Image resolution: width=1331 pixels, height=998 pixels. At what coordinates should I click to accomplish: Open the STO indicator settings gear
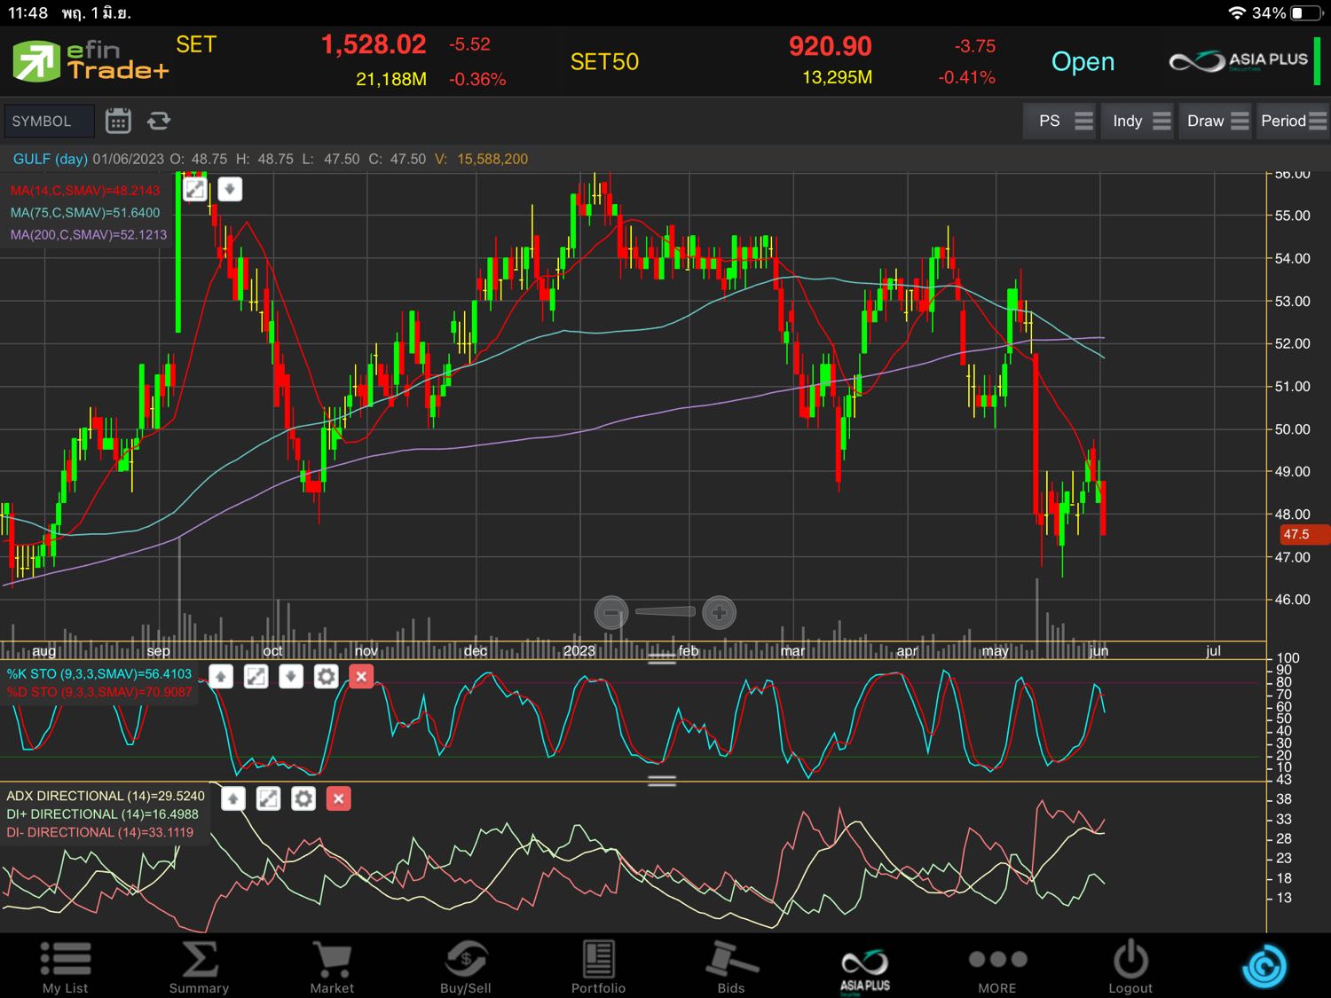(327, 677)
